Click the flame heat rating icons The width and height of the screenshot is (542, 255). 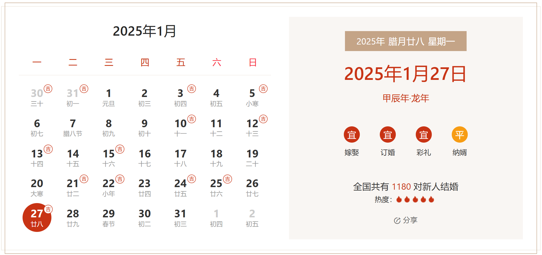415,199
